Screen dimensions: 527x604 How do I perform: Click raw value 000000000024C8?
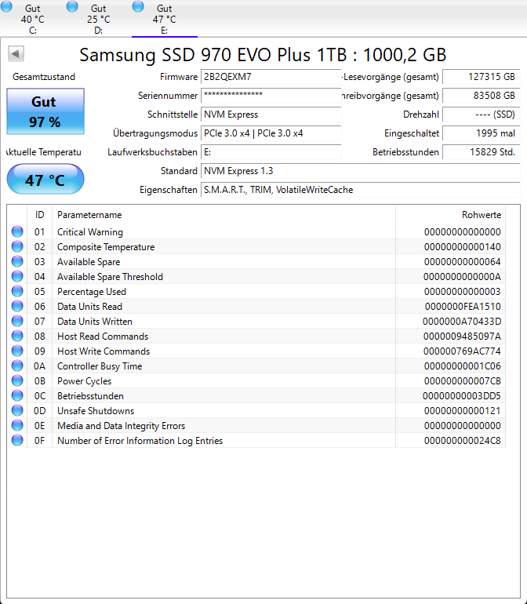[462, 441]
